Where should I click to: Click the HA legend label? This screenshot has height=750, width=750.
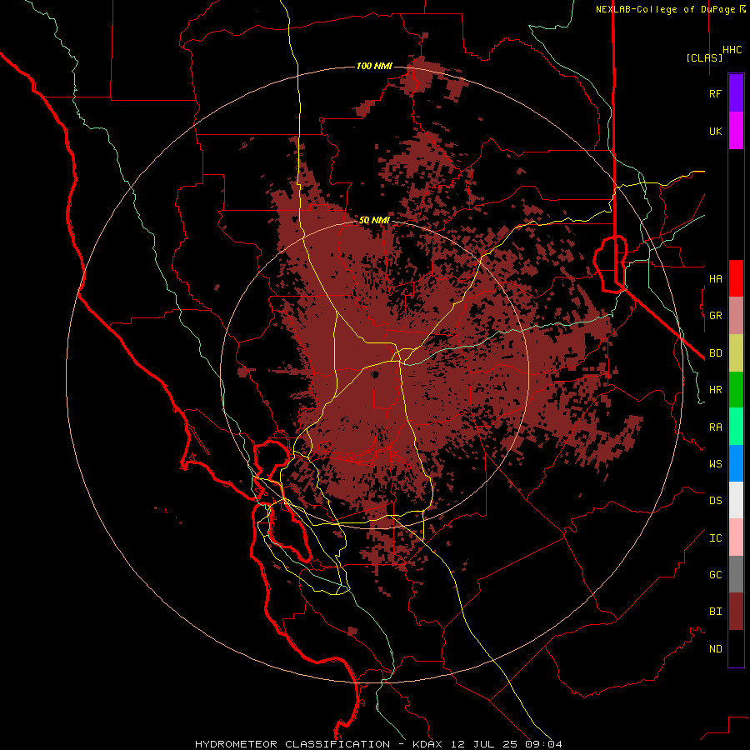click(715, 278)
